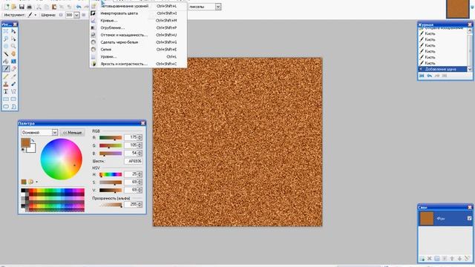Decrease brush width with minus button
475x267 pixels.
click(61, 15)
